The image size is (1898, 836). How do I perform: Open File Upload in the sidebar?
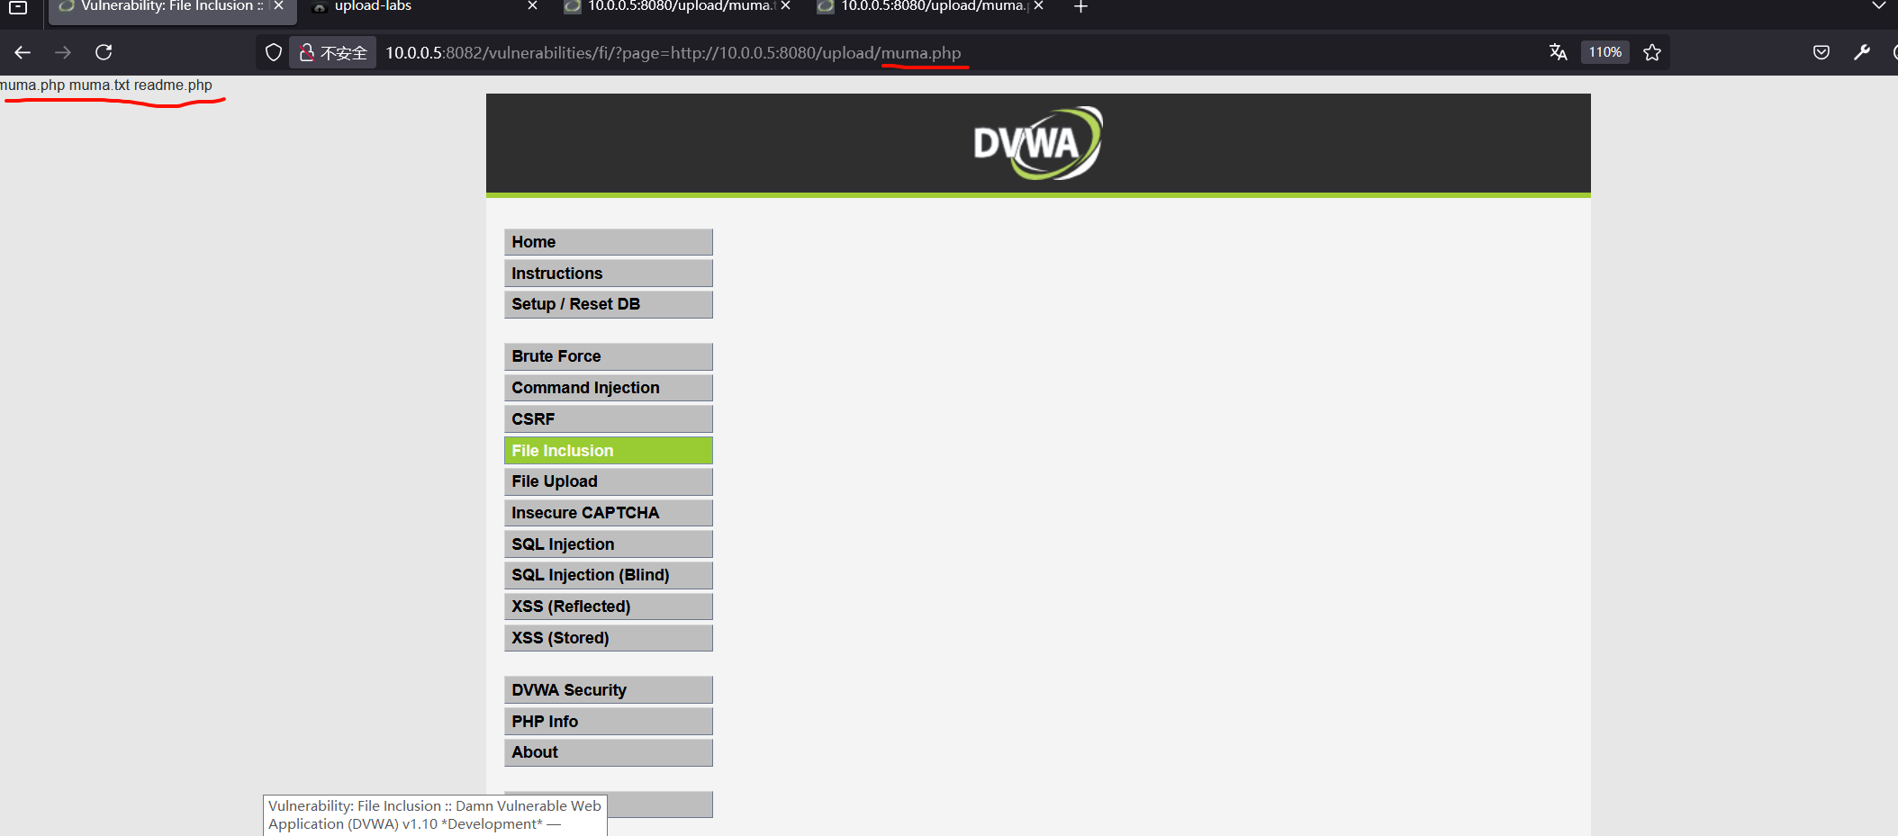(x=609, y=481)
